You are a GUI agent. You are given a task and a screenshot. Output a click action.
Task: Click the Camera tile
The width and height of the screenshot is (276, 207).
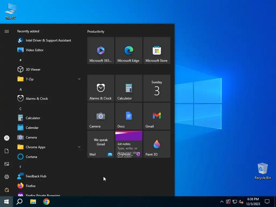pyautogui.click(x=101, y=116)
